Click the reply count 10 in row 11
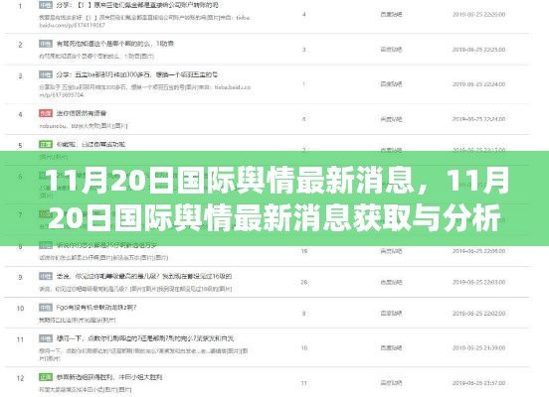 click(304, 347)
